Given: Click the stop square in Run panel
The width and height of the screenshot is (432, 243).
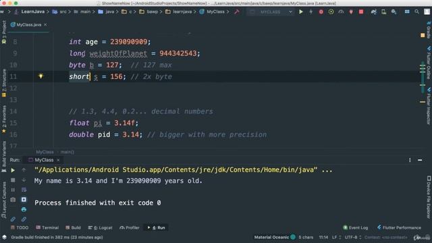Looking at the screenshot, I should tap(13, 180).
